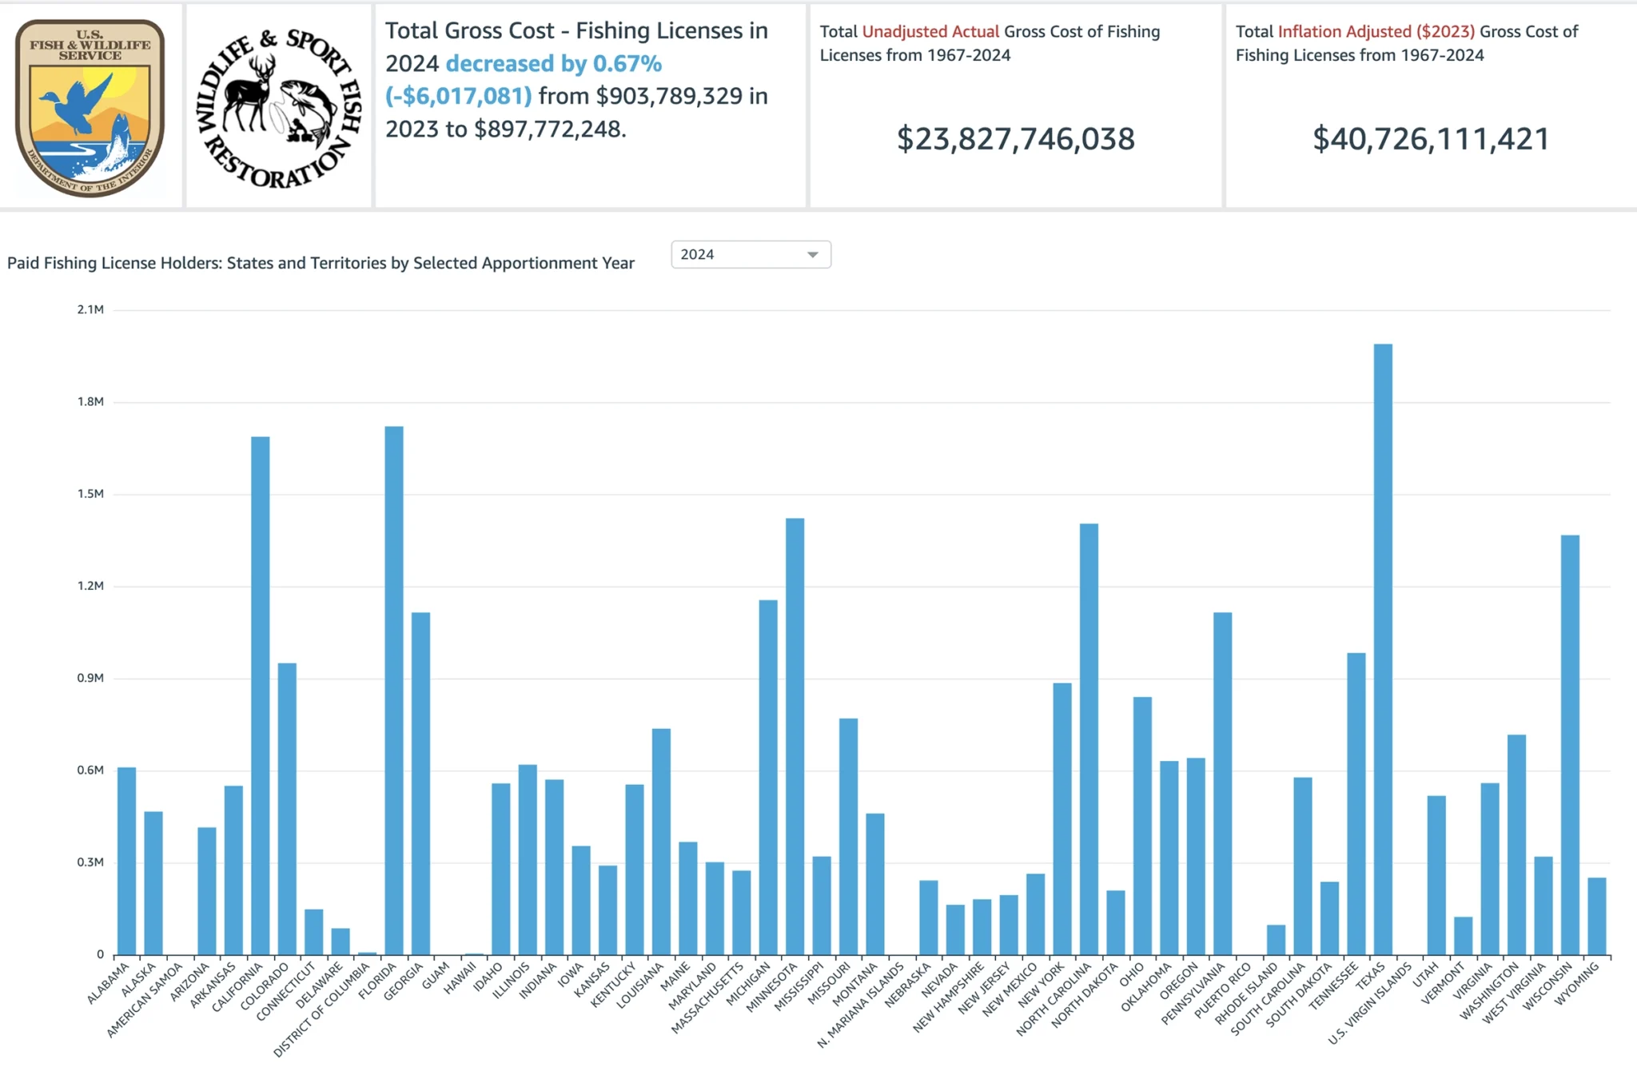The image size is (1637, 1091).
Task: Click the Georgia bar
Action: tap(420, 783)
